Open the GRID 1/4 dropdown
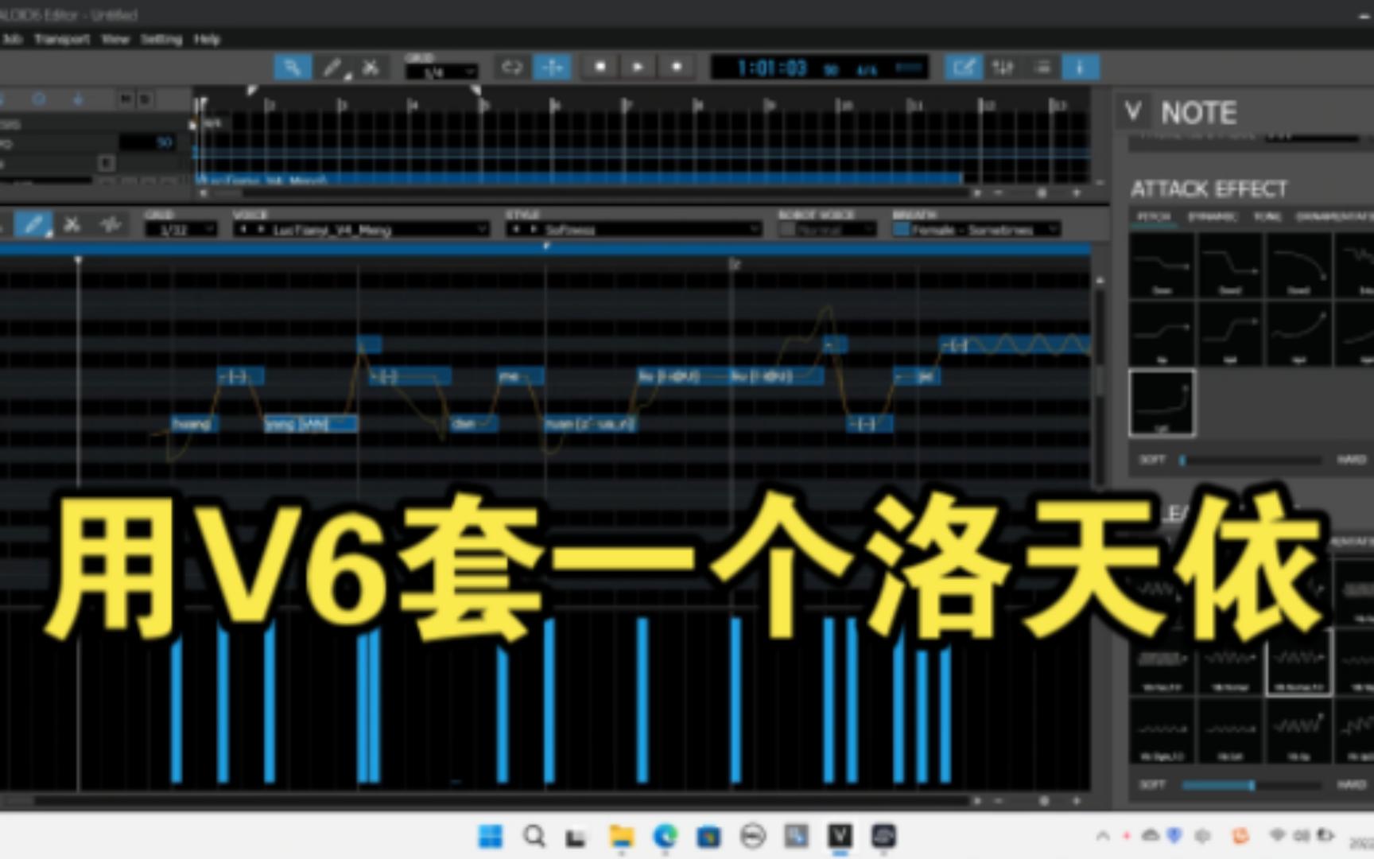Screen dimensions: 1374x859 (x=440, y=72)
